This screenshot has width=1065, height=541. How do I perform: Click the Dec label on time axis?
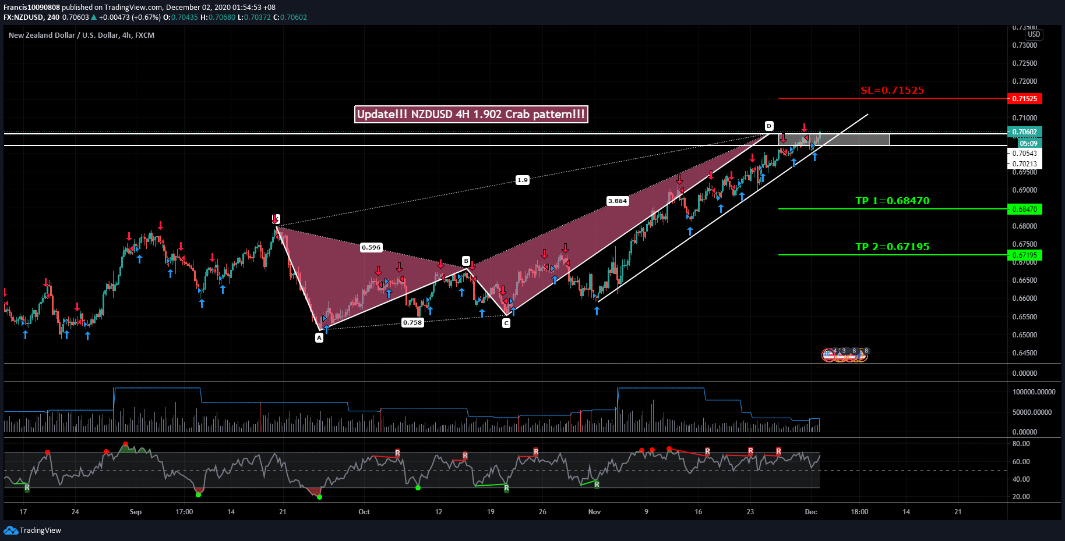(x=811, y=512)
